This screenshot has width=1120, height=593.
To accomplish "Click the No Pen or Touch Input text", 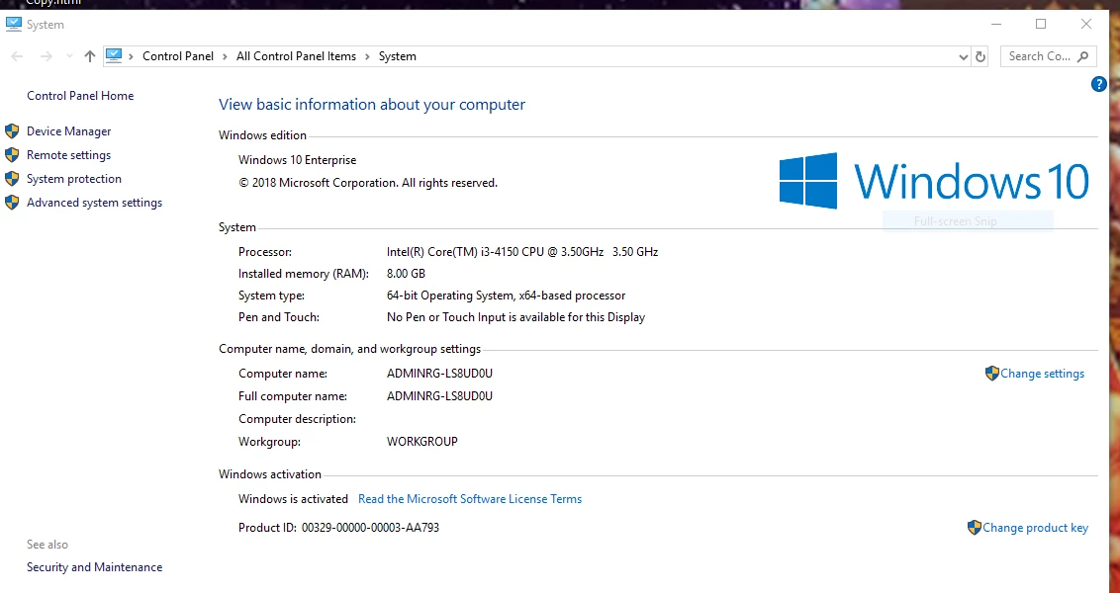I will pyautogui.click(x=515, y=317).
